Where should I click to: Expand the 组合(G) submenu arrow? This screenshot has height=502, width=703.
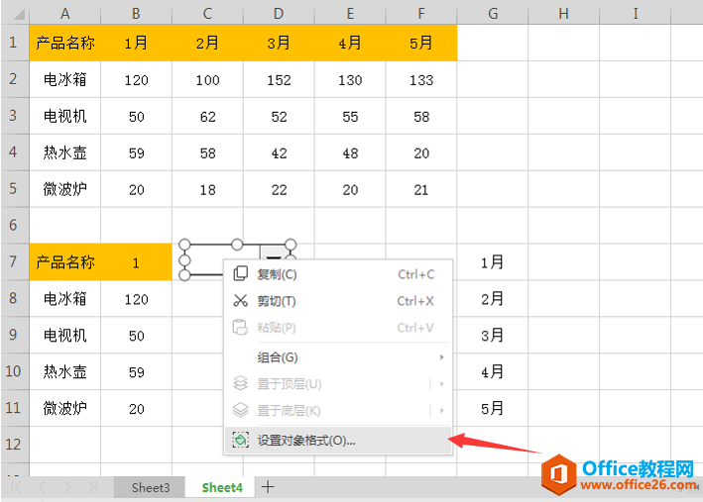441,357
